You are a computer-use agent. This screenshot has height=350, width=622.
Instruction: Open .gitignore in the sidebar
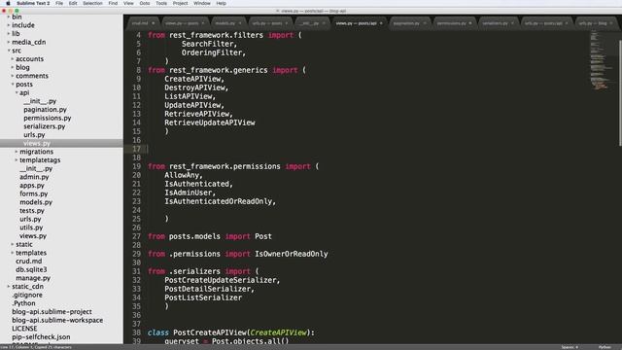click(27, 295)
